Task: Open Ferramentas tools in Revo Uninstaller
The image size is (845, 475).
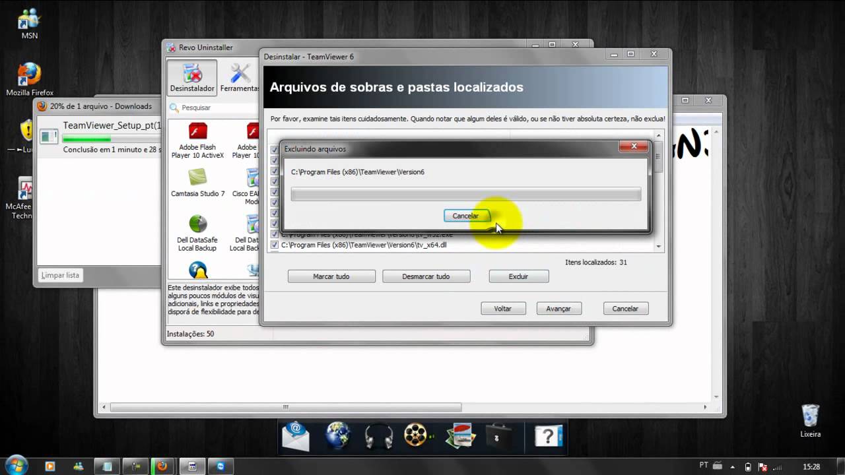Action: pos(239,78)
